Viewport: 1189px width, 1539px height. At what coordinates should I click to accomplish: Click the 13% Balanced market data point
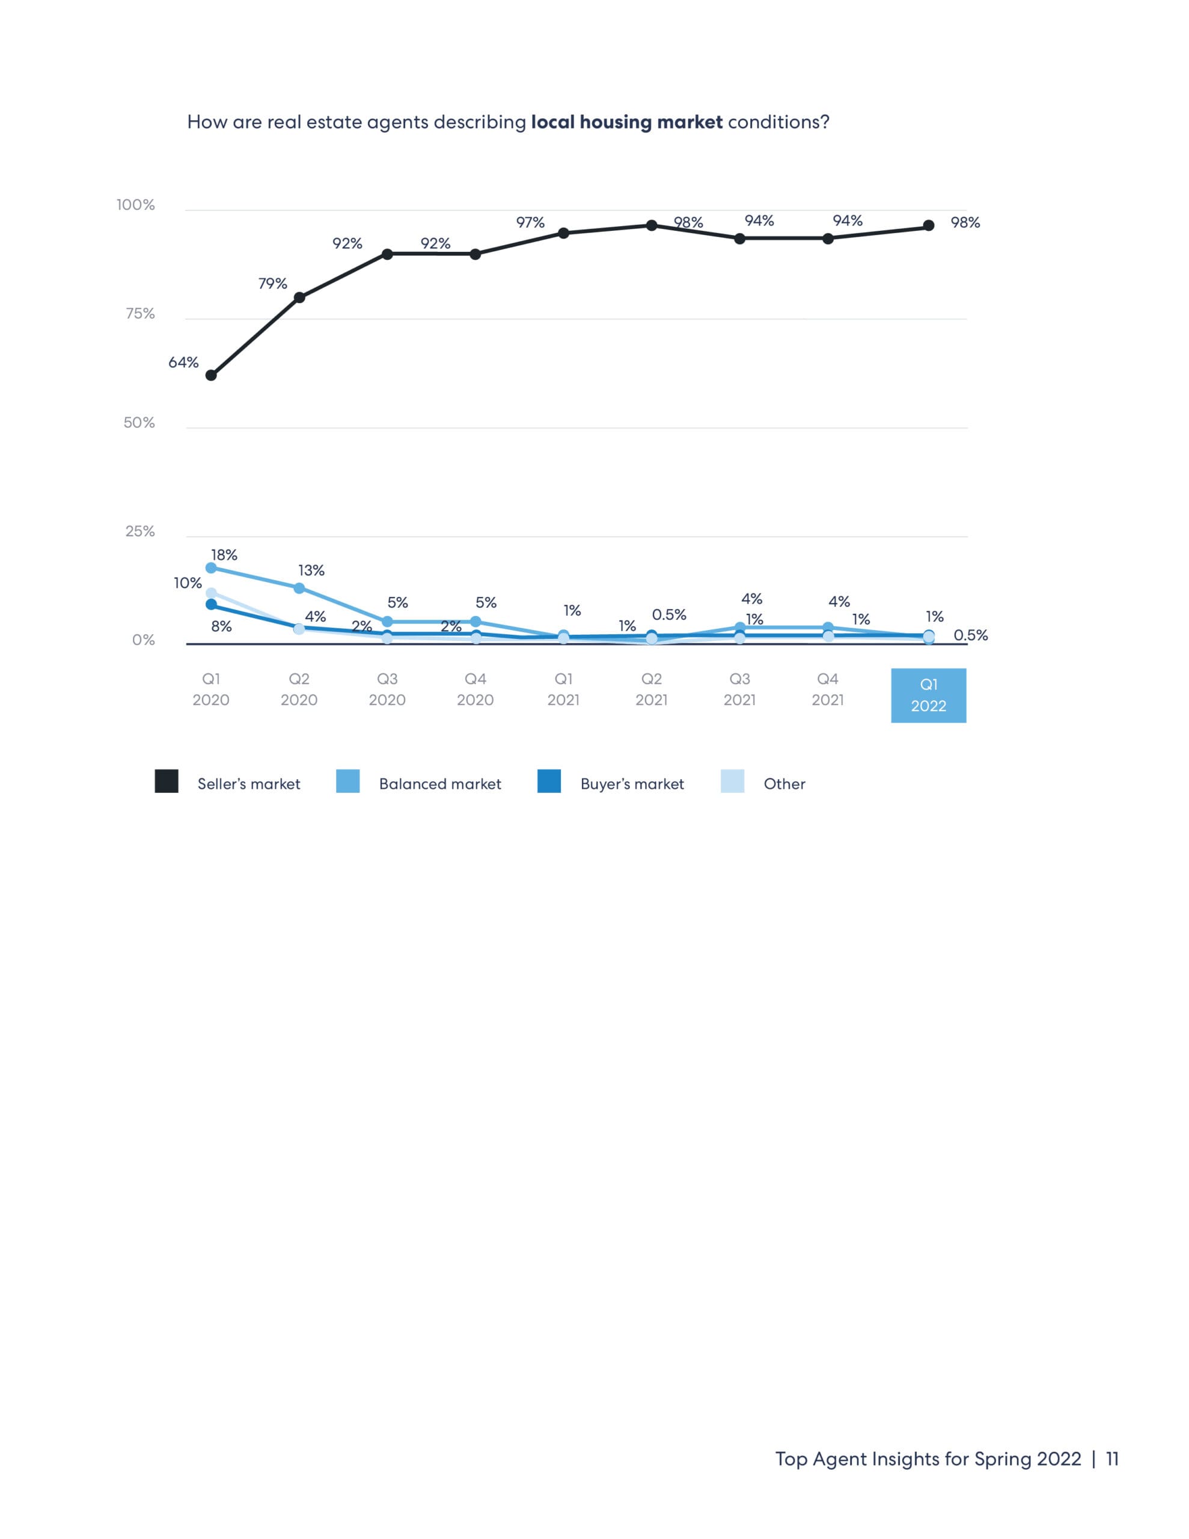tap(299, 588)
